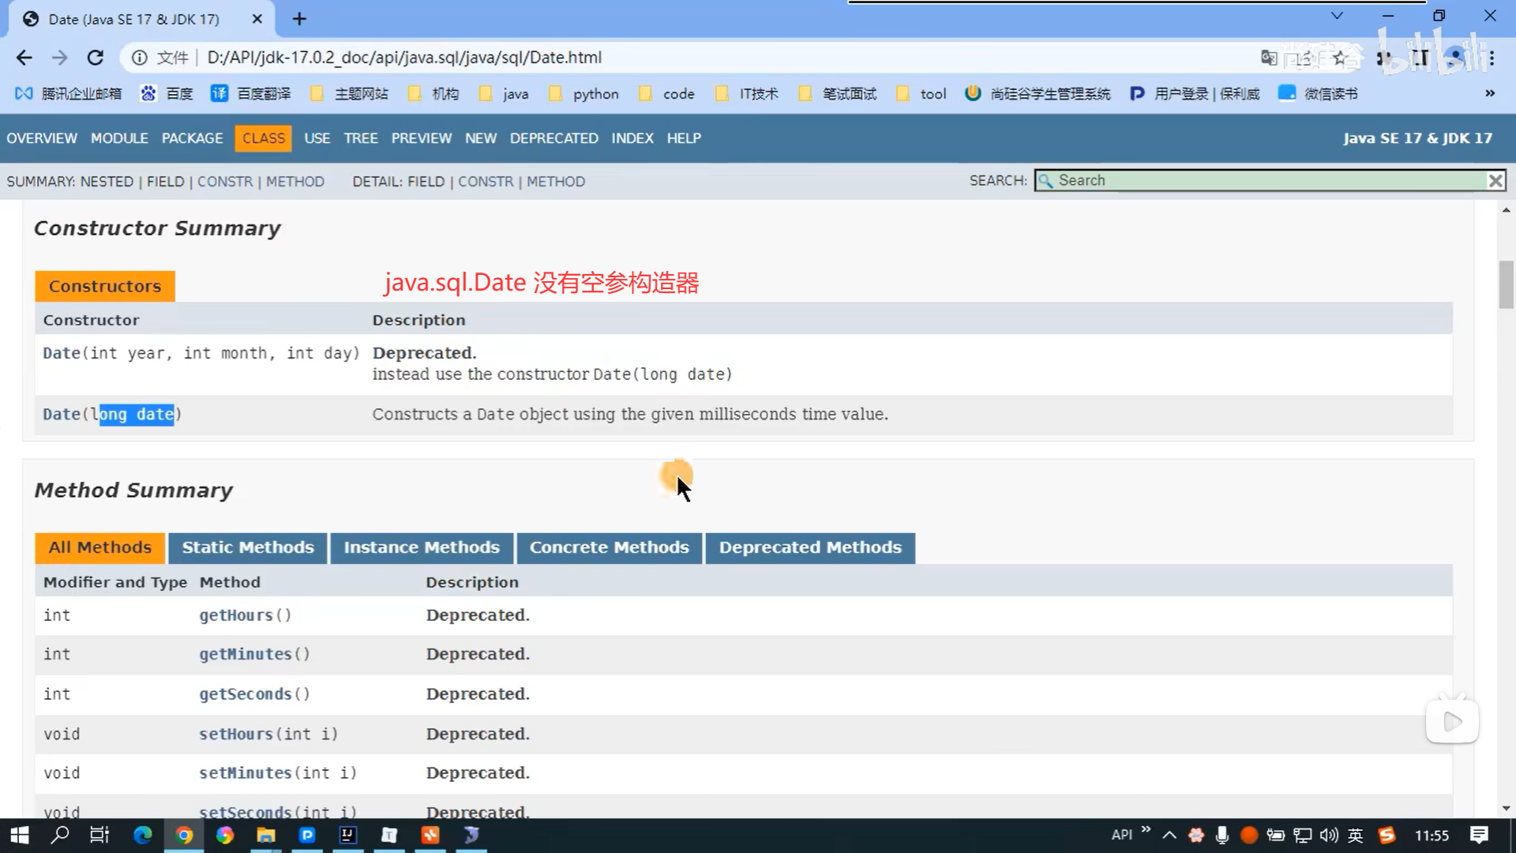
Task: Open the 百度翻译 bookmark
Action: click(250, 94)
